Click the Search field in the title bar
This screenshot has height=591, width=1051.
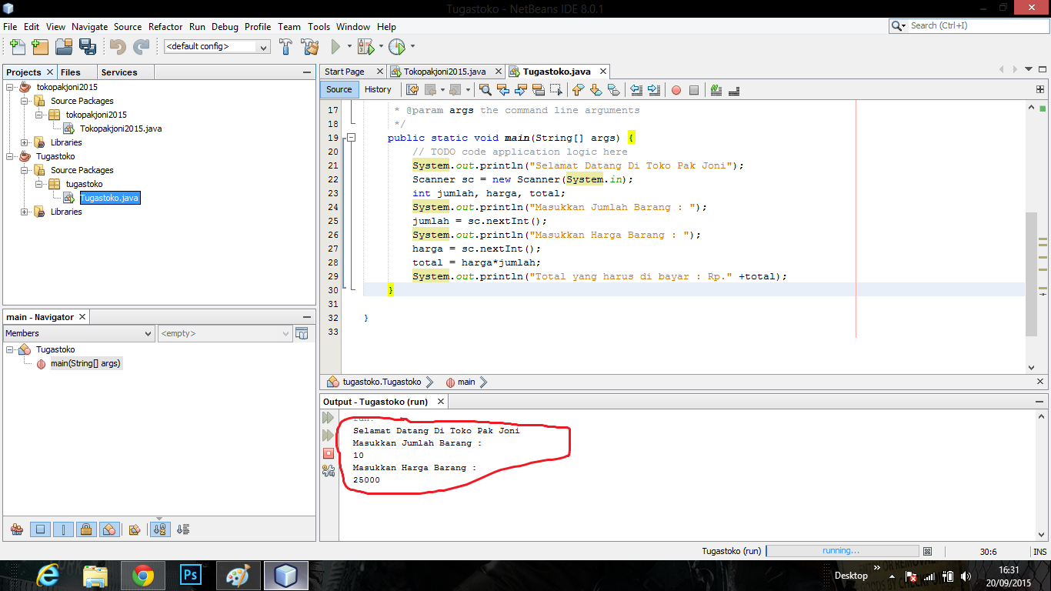971,25
